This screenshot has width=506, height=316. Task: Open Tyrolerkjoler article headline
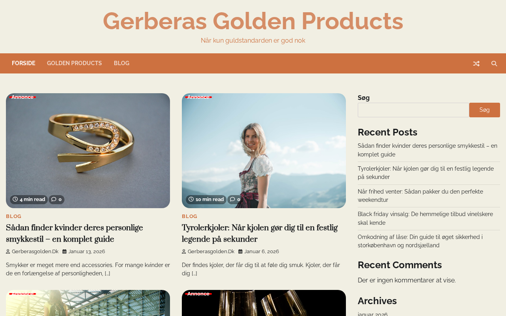260,233
